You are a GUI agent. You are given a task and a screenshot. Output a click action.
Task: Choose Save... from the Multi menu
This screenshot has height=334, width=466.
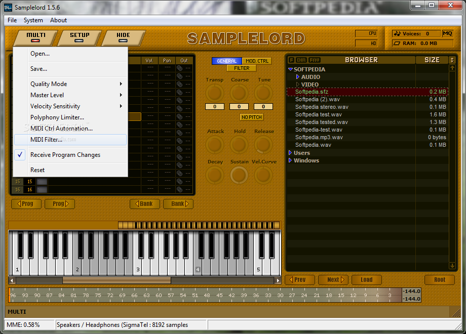pos(70,69)
